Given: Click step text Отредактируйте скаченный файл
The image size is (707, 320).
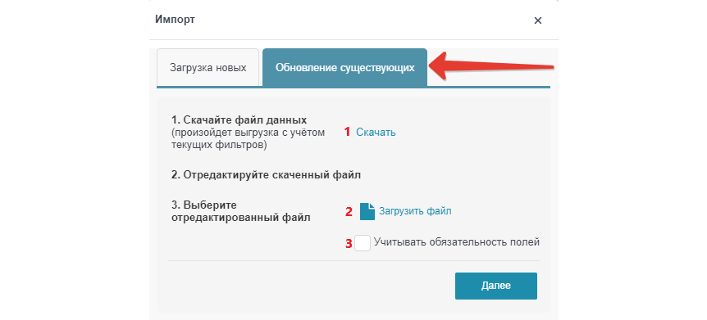Looking at the screenshot, I should click(266, 175).
